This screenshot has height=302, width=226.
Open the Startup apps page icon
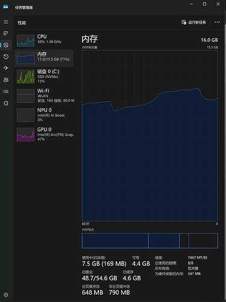click(6, 68)
